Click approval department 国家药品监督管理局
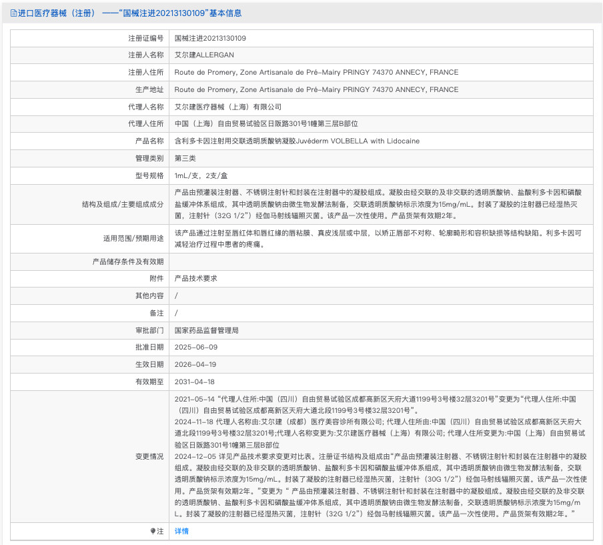The image size is (603, 545). pos(206,330)
